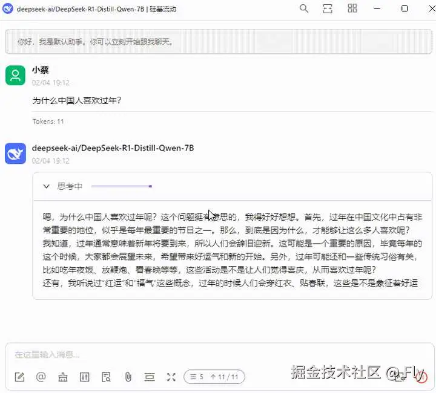Screen dimensions: 436x393
Task: Click the thinking line starting 还有，我听说过
Action: coord(230,283)
